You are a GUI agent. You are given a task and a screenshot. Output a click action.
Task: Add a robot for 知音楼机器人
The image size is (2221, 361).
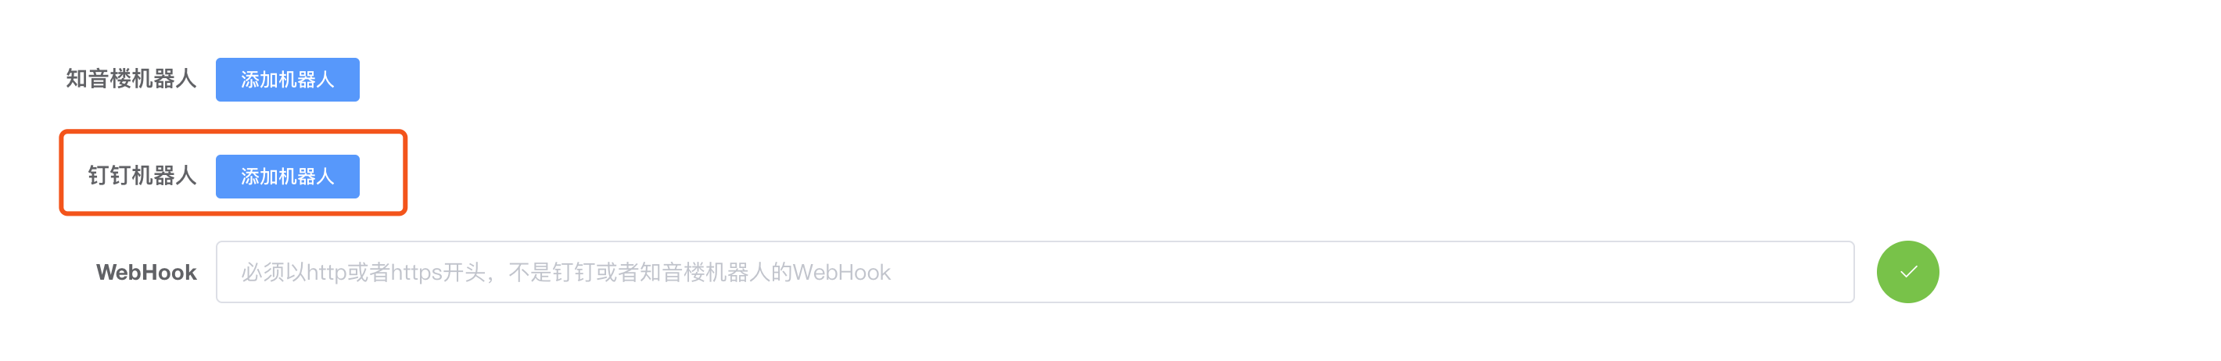[x=287, y=80]
